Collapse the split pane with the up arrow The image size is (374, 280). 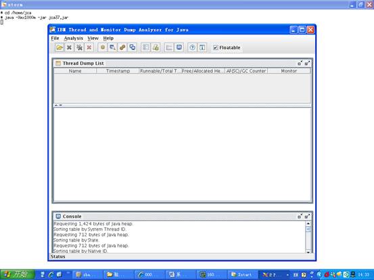pyautogui.click(x=56, y=105)
